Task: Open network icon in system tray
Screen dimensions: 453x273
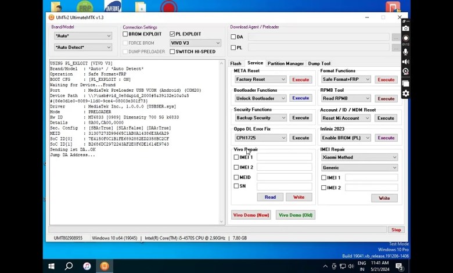Action: click(343, 267)
